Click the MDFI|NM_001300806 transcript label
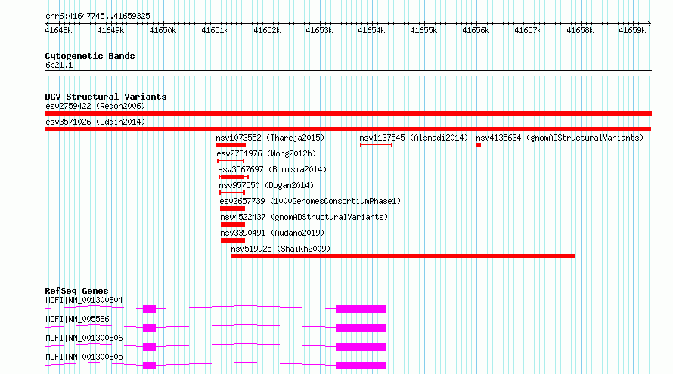The image size is (673, 374). point(84,338)
